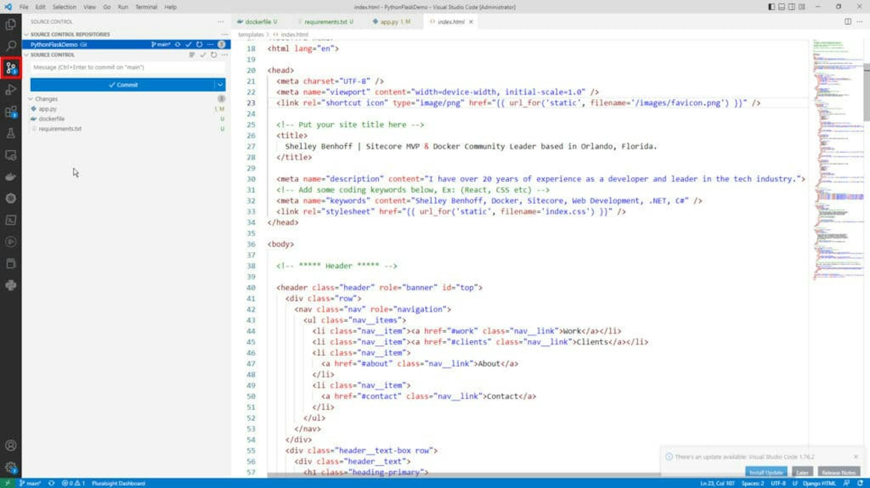Toggle the secondary side bar layout button

pyautogui.click(x=792, y=7)
